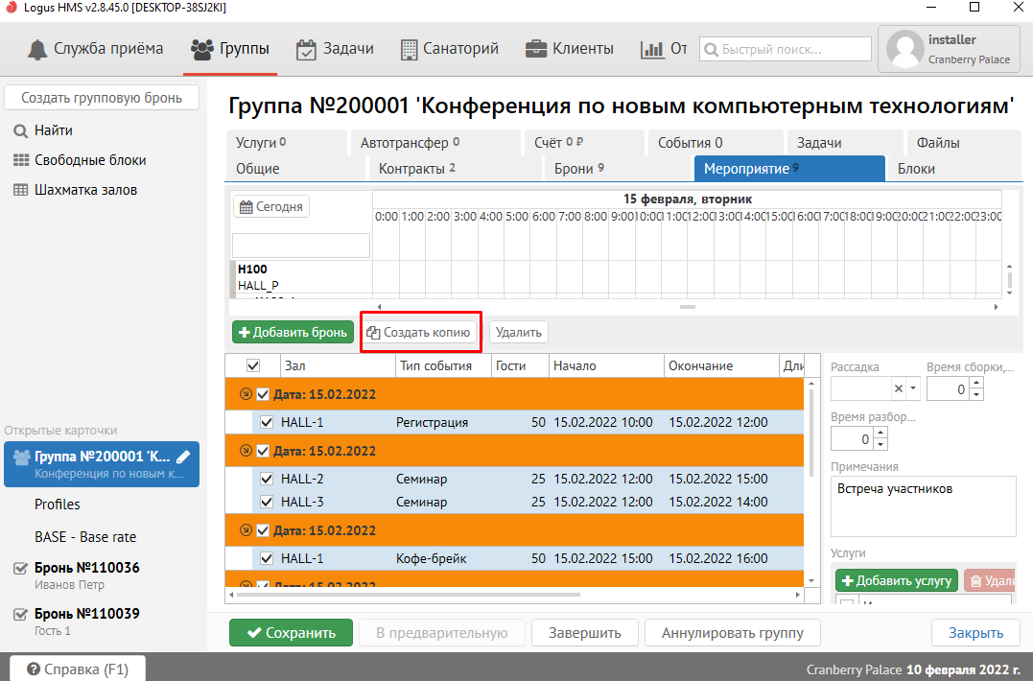Open the Контракты tab
The image size is (1033, 681).
pyautogui.click(x=416, y=169)
